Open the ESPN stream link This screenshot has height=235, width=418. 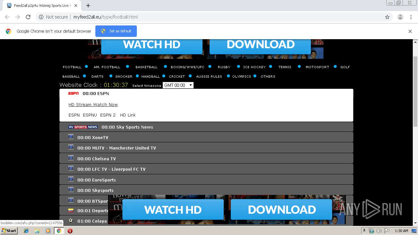point(74,115)
